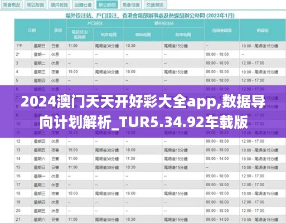Open the 回饋社會 tab
The height and width of the screenshot is (223, 286).
83,5
